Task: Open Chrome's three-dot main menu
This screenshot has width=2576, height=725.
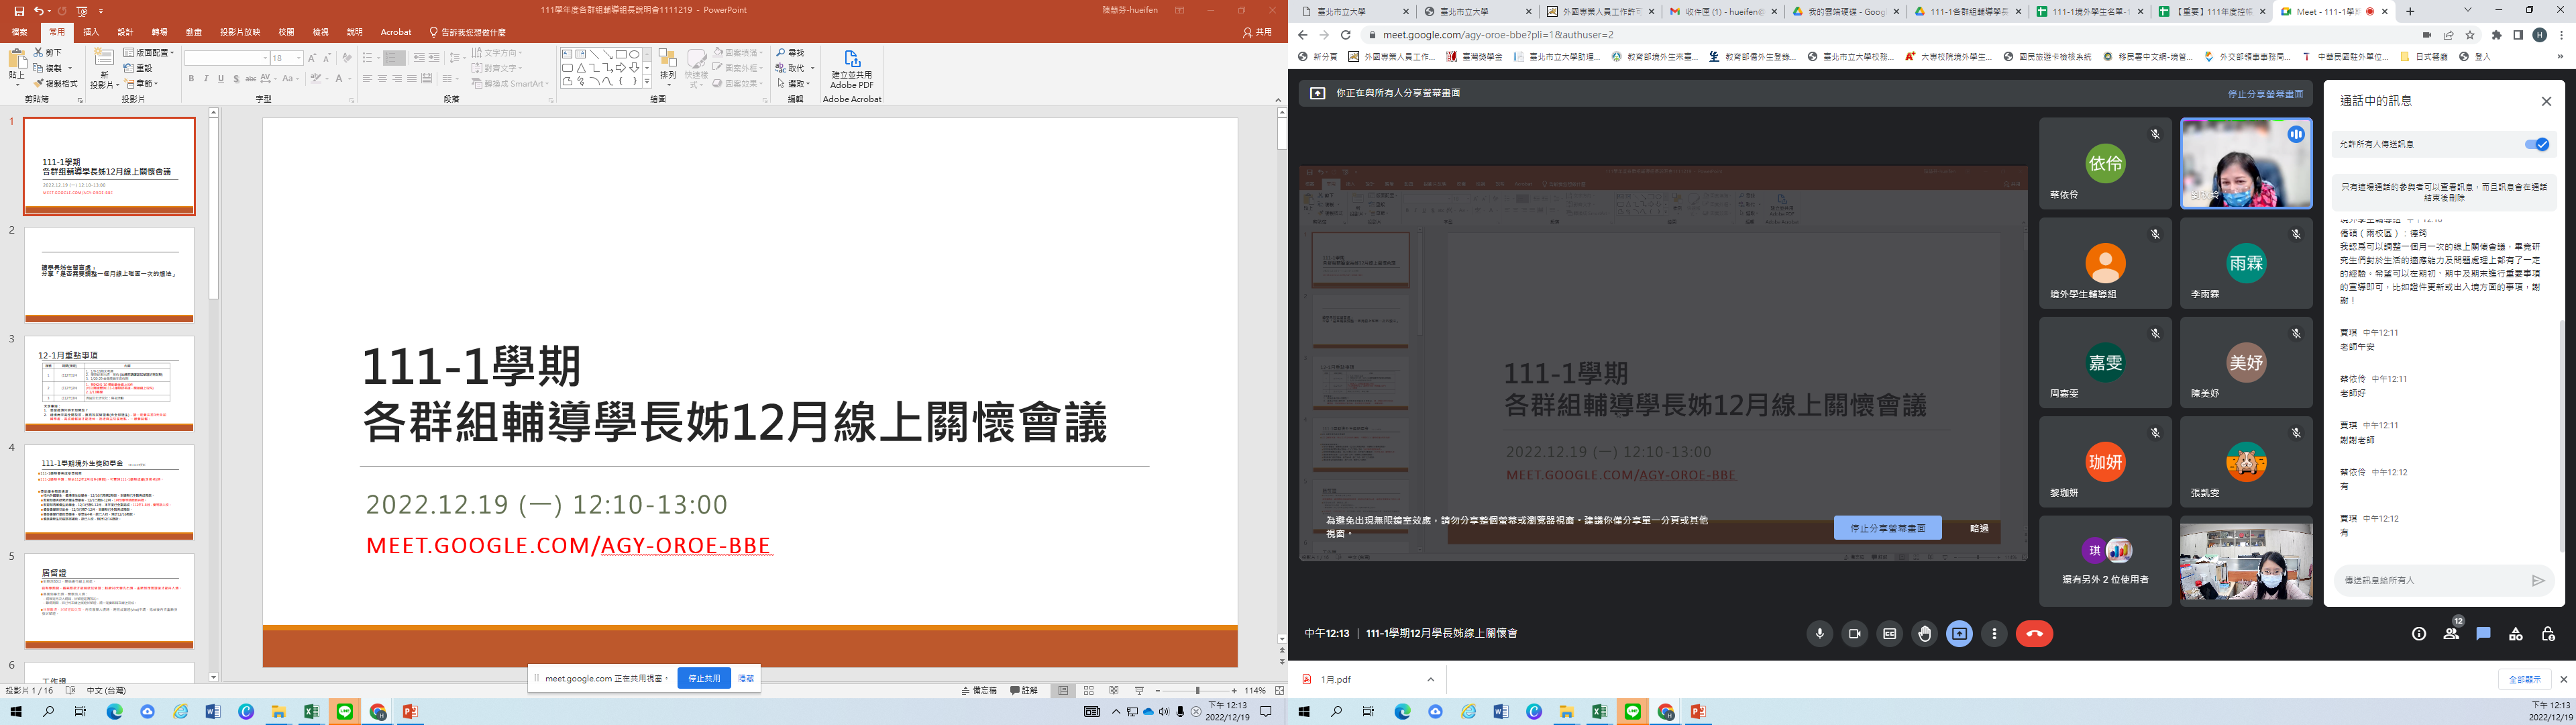Action: tap(2561, 35)
